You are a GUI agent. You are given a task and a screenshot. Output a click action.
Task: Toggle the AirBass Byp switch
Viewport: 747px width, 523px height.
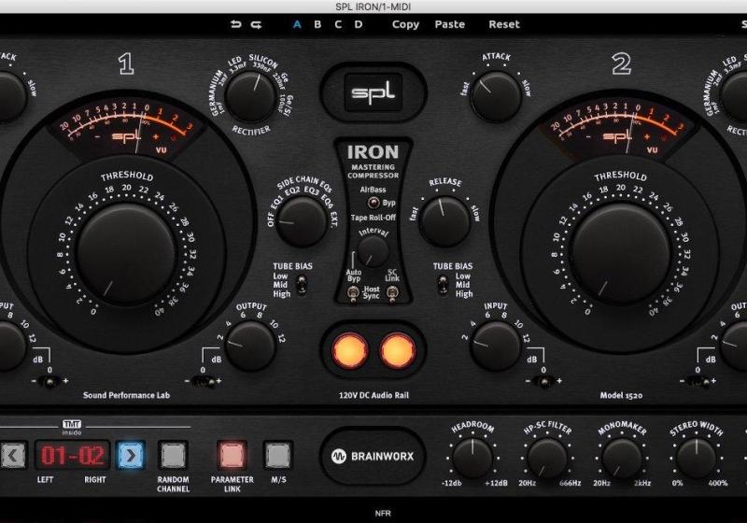[x=373, y=203]
